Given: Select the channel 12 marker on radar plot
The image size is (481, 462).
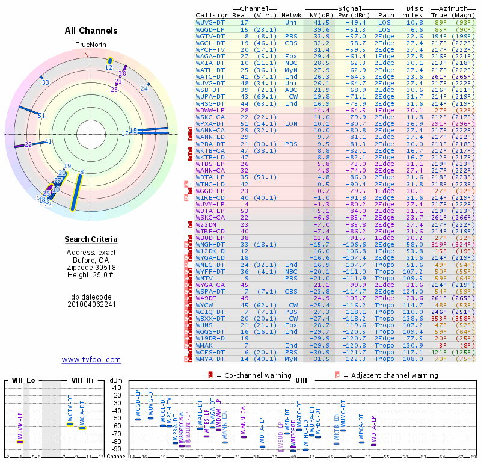Looking at the screenshot, I should pos(109,61).
